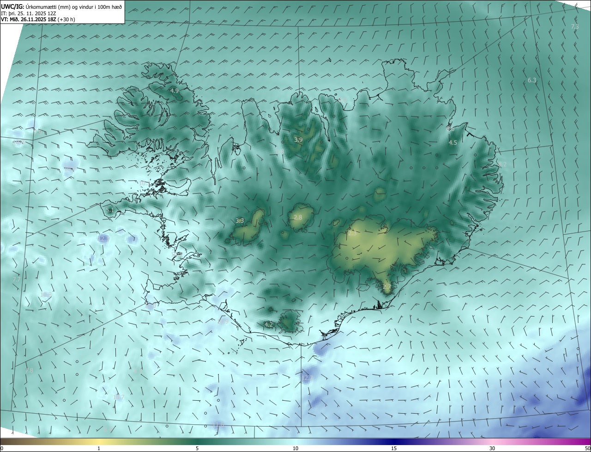The width and height of the screenshot is (591, 452).
Task: Click the 10.7 value label on the map
Action: click(x=119, y=397)
